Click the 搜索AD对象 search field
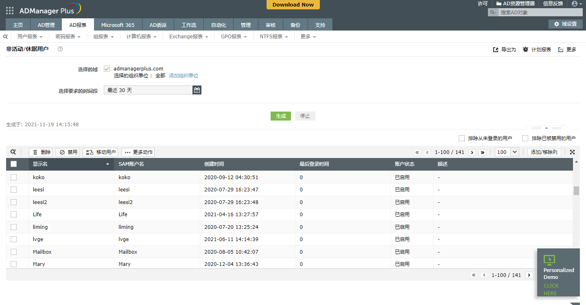586x305 pixels. pyautogui.click(x=537, y=13)
